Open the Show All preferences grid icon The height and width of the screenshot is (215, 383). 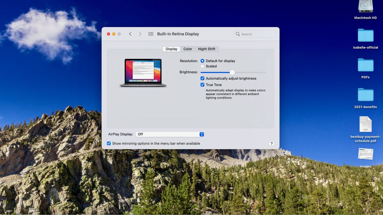(x=150, y=33)
